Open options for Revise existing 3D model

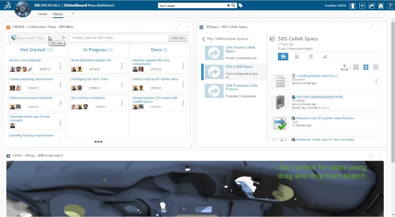click(184, 103)
